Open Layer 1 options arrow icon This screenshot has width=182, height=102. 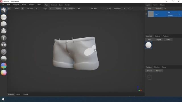tap(180, 14)
